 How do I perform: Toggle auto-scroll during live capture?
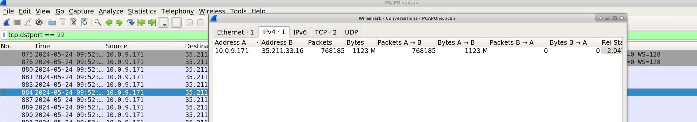pos(163,22)
